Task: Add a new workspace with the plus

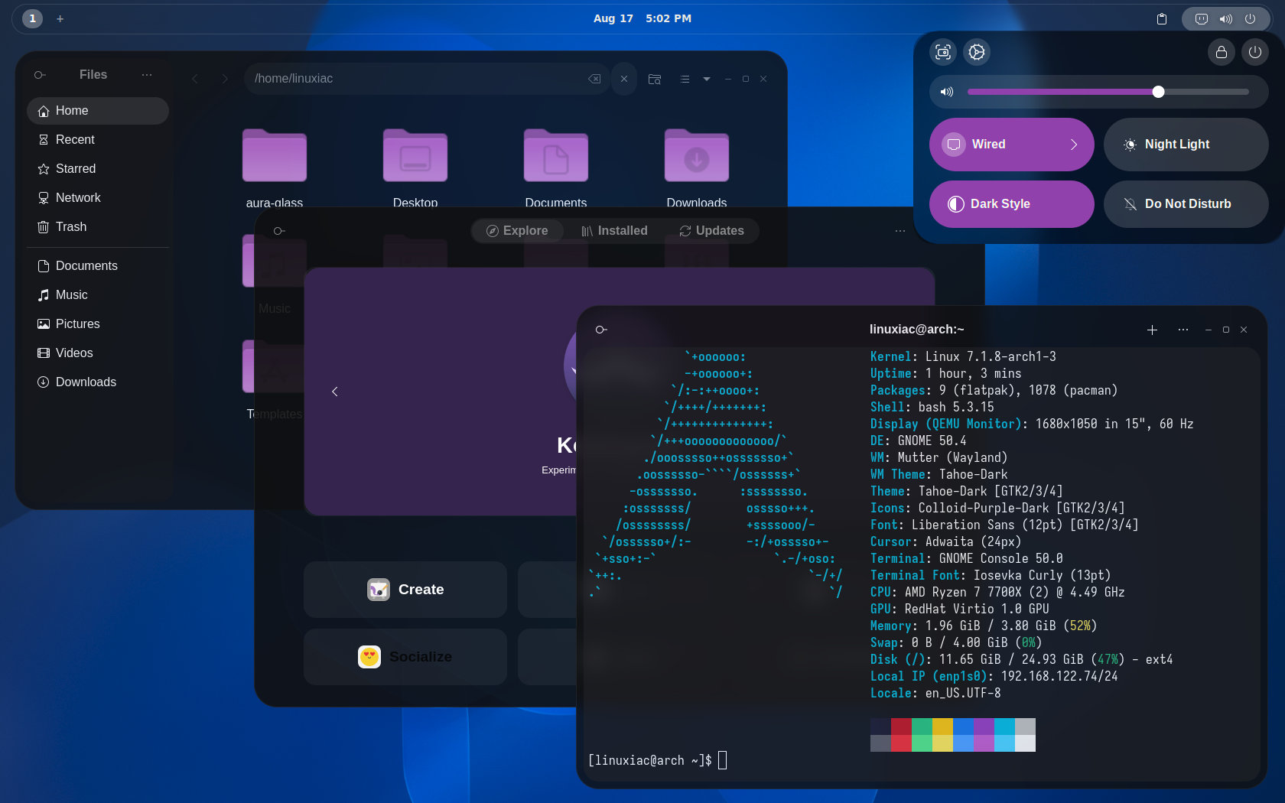Action: pos(60,18)
